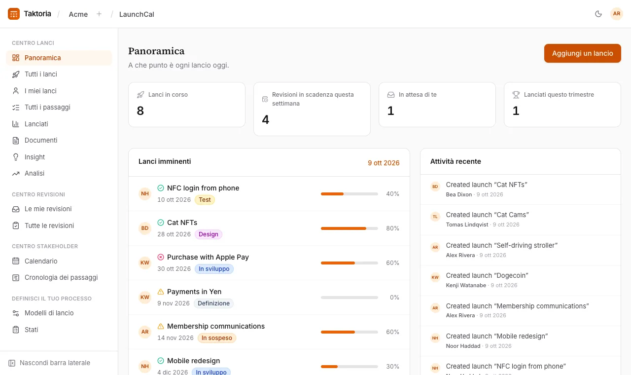
Task: Click the calendar icon for Calendario
Action: [x=16, y=261]
